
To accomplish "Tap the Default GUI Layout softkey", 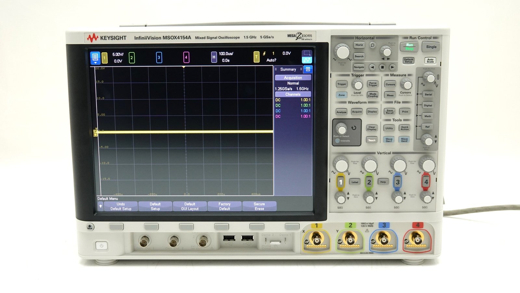I will point(190,206).
